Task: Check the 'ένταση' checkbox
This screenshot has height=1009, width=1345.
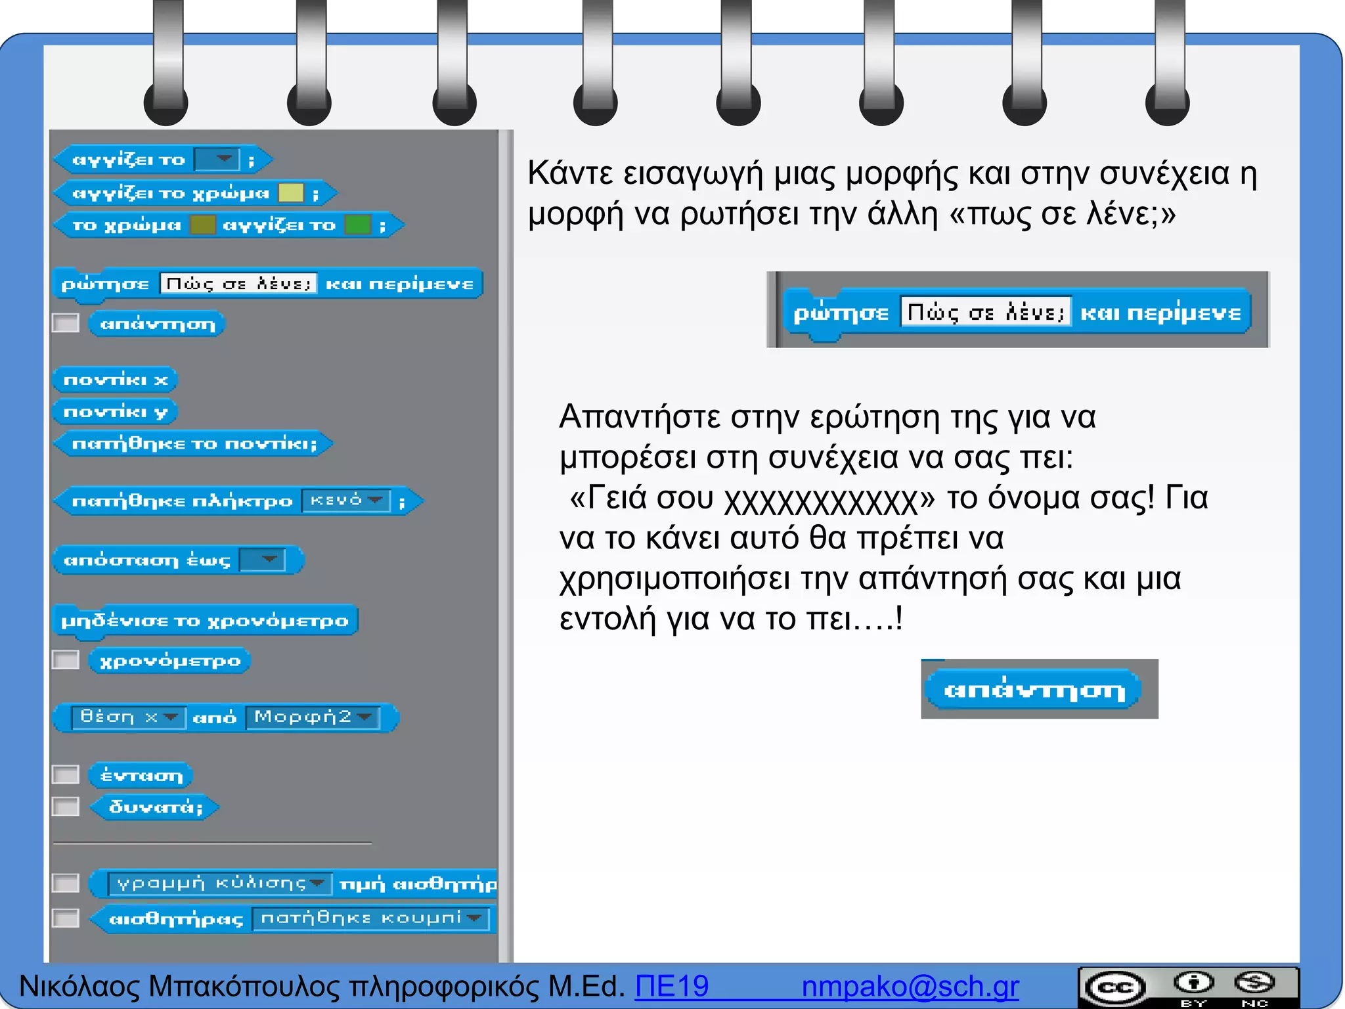Action: [66, 774]
